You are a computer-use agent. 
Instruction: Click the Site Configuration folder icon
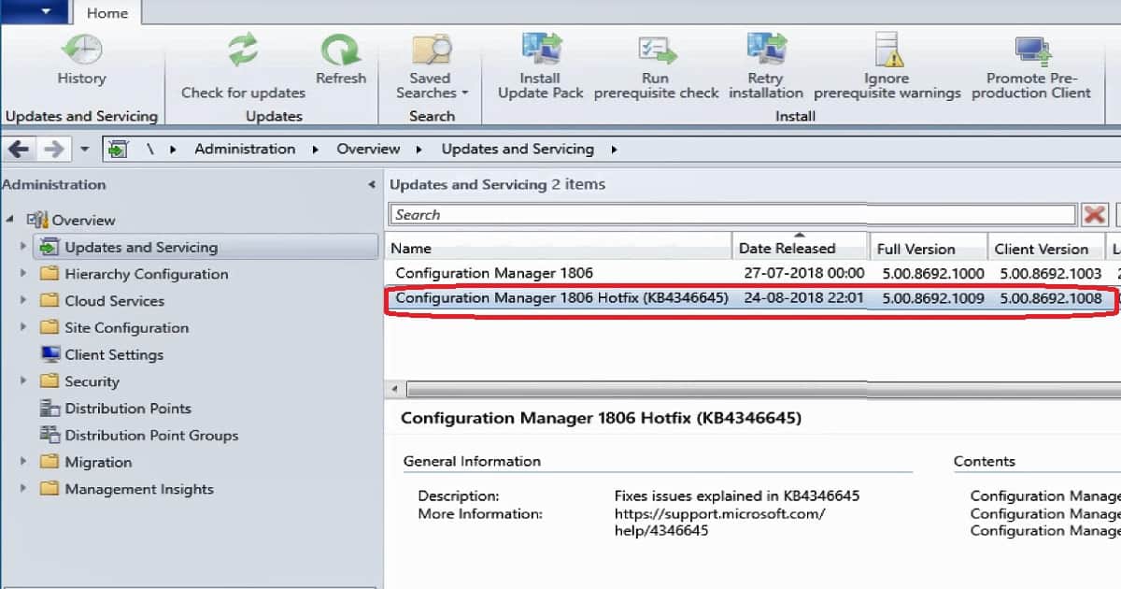pyautogui.click(x=50, y=328)
